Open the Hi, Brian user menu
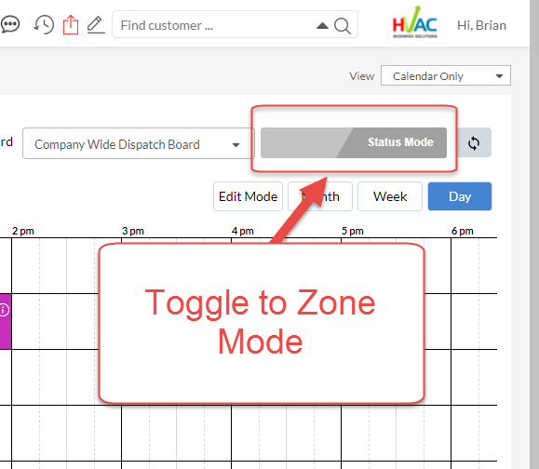Image resolution: width=539 pixels, height=469 pixels. coord(481,25)
